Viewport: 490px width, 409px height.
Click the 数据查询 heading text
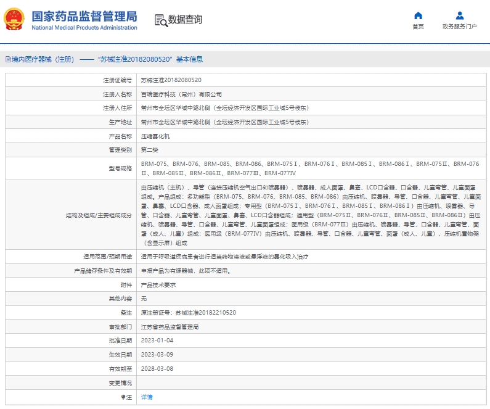tap(185, 19)
